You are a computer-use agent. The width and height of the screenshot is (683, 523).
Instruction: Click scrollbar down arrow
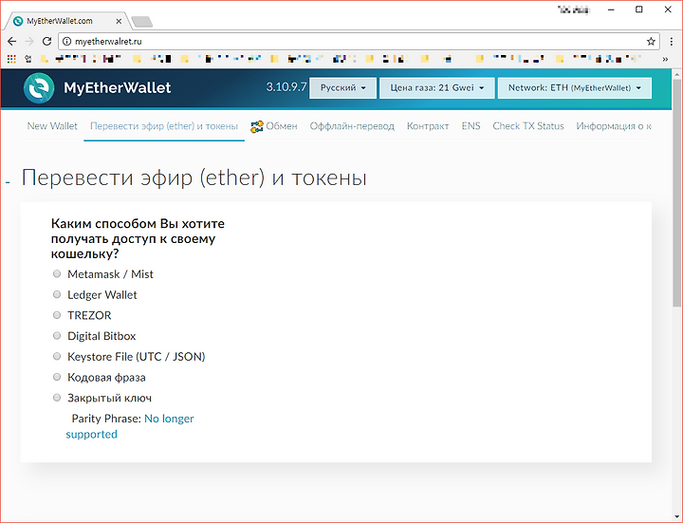[677, 517]
